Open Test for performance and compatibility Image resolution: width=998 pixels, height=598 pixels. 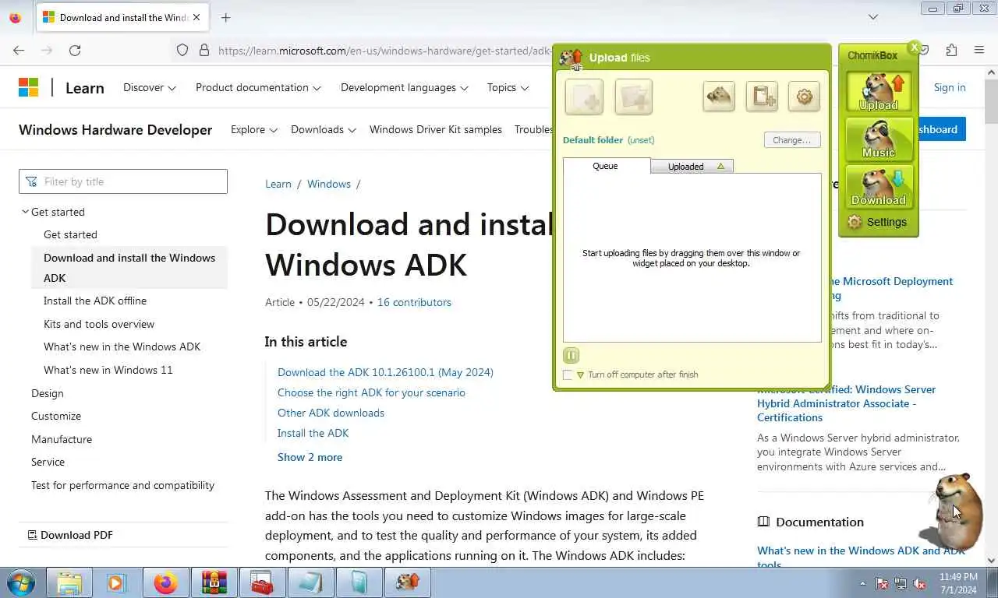(x=122, y=485)
